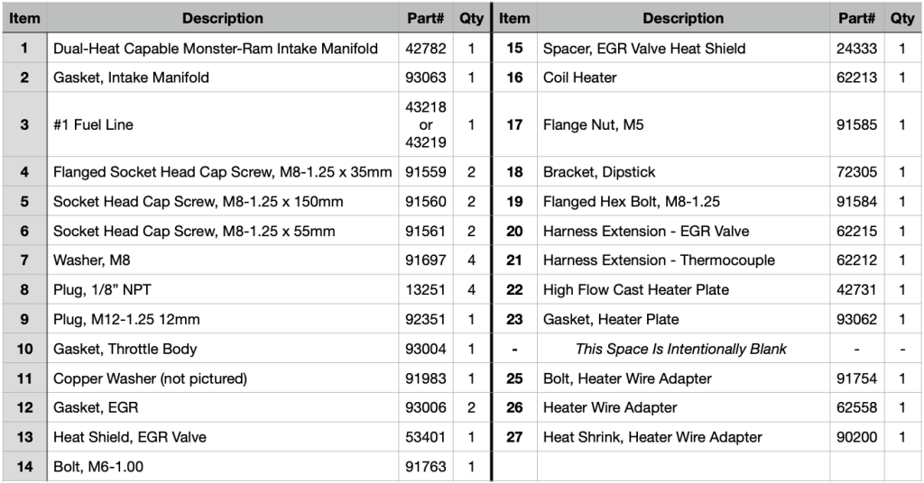Click the Copper Washer (not pictured) cell
Image resolution: width=924 pixels, height=483 pixels.
pyautogui.click(x=150, y=378)
